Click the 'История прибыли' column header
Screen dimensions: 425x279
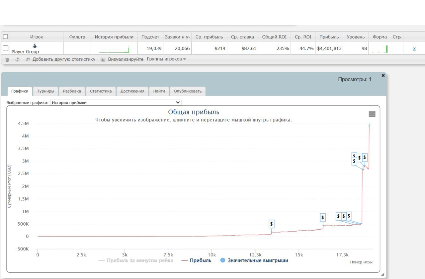[x=114, y=37]
